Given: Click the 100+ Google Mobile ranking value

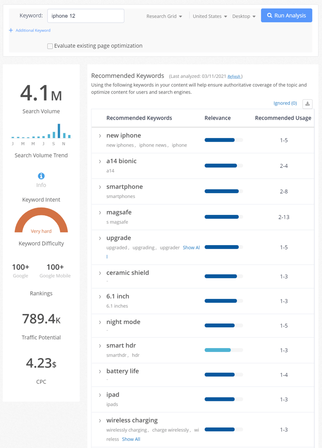Looking at the screenshot, I should (x=55, y=267).
